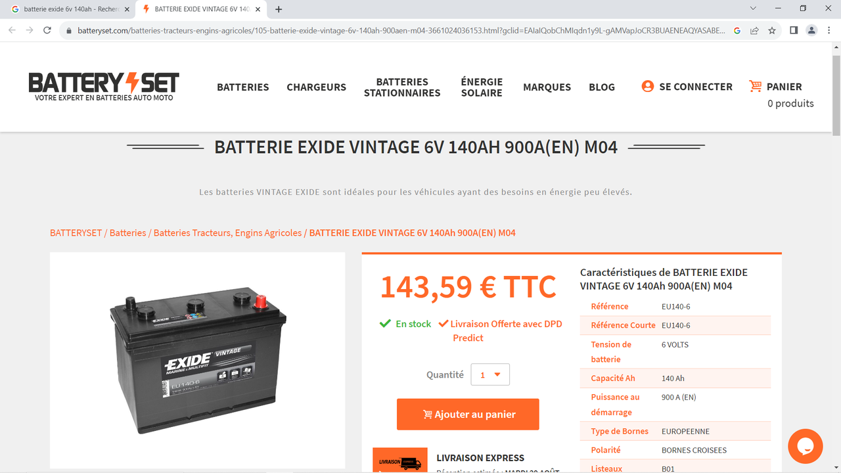This screenshot has width=841, height=473.
Task: Click the Exide battery product image
Action: click(197, 360)
